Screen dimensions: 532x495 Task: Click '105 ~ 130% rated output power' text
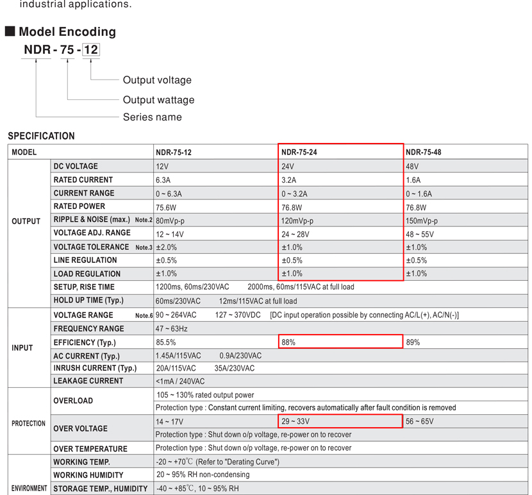(205, 395)
